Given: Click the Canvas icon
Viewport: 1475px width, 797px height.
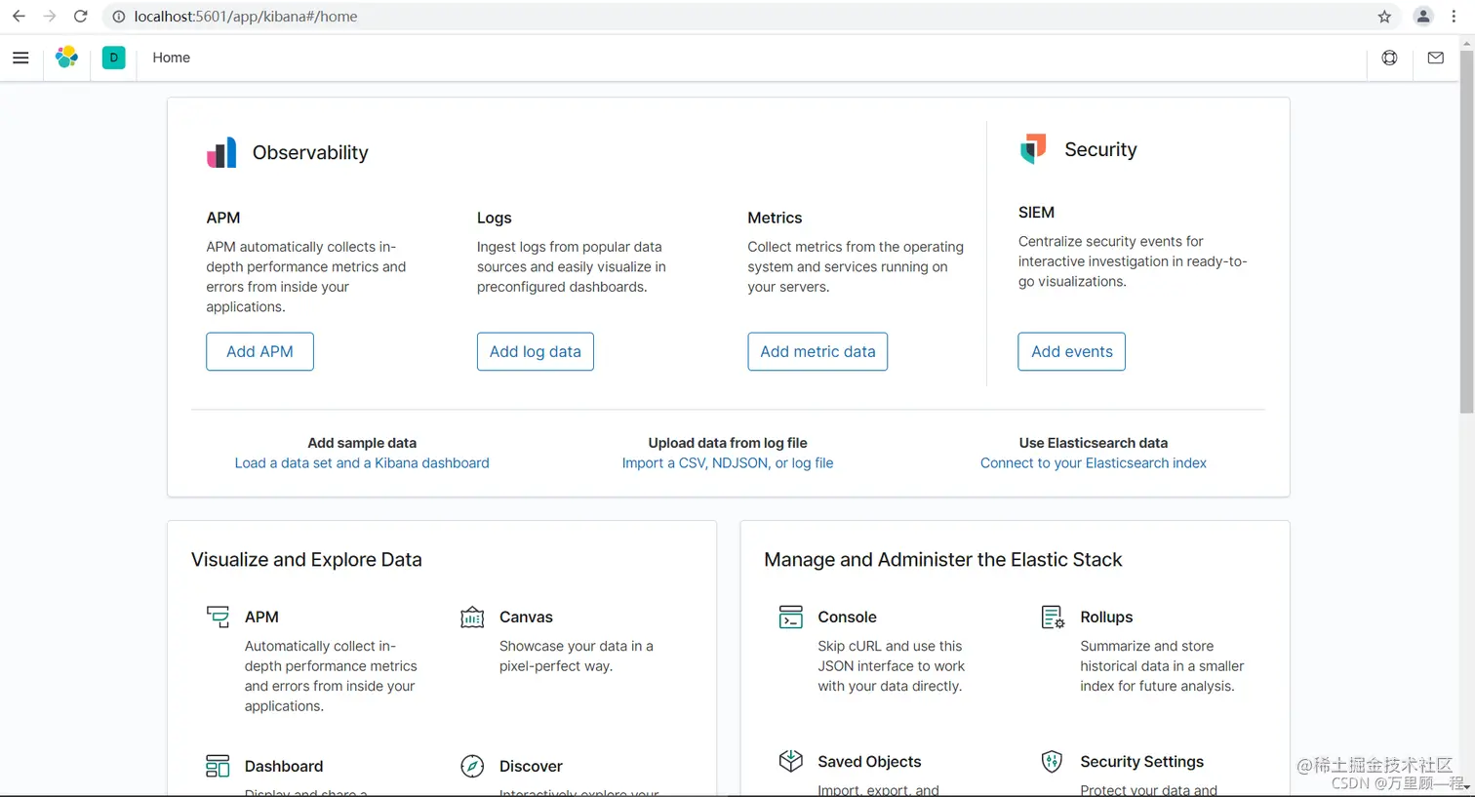Looking at the screenshot, I should pos(472,618).
